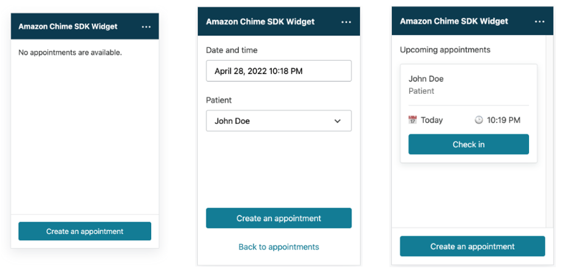Click the 10:19 PM time label
The height and width of the screenshot is (278, 575).
tap(503, 120)
